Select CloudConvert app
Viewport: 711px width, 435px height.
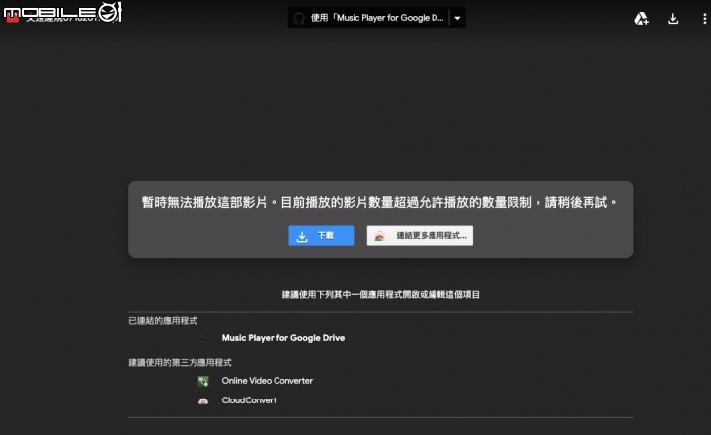249,400
